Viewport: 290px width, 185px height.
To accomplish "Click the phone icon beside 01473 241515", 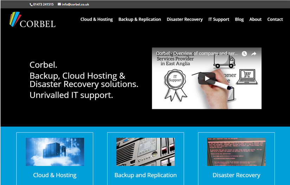I will pyautogui.click(x=31, y=5).
